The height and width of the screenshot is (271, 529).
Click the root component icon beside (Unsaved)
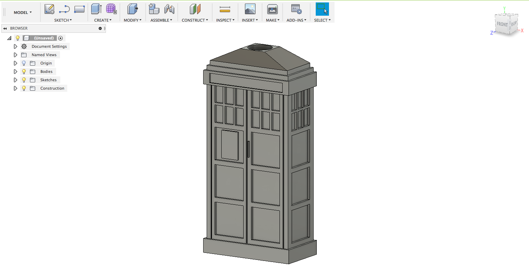tap(26, 38)
